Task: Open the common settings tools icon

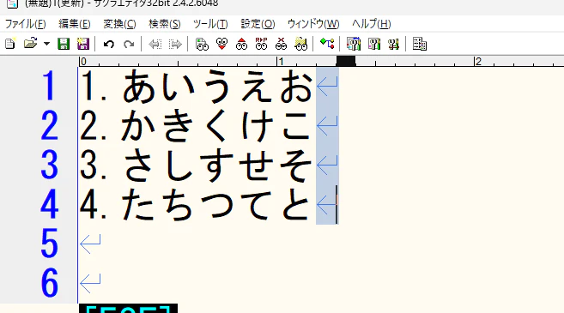Action: [x=393, y=44]
